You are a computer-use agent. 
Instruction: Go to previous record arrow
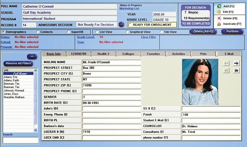click(226, 63)
